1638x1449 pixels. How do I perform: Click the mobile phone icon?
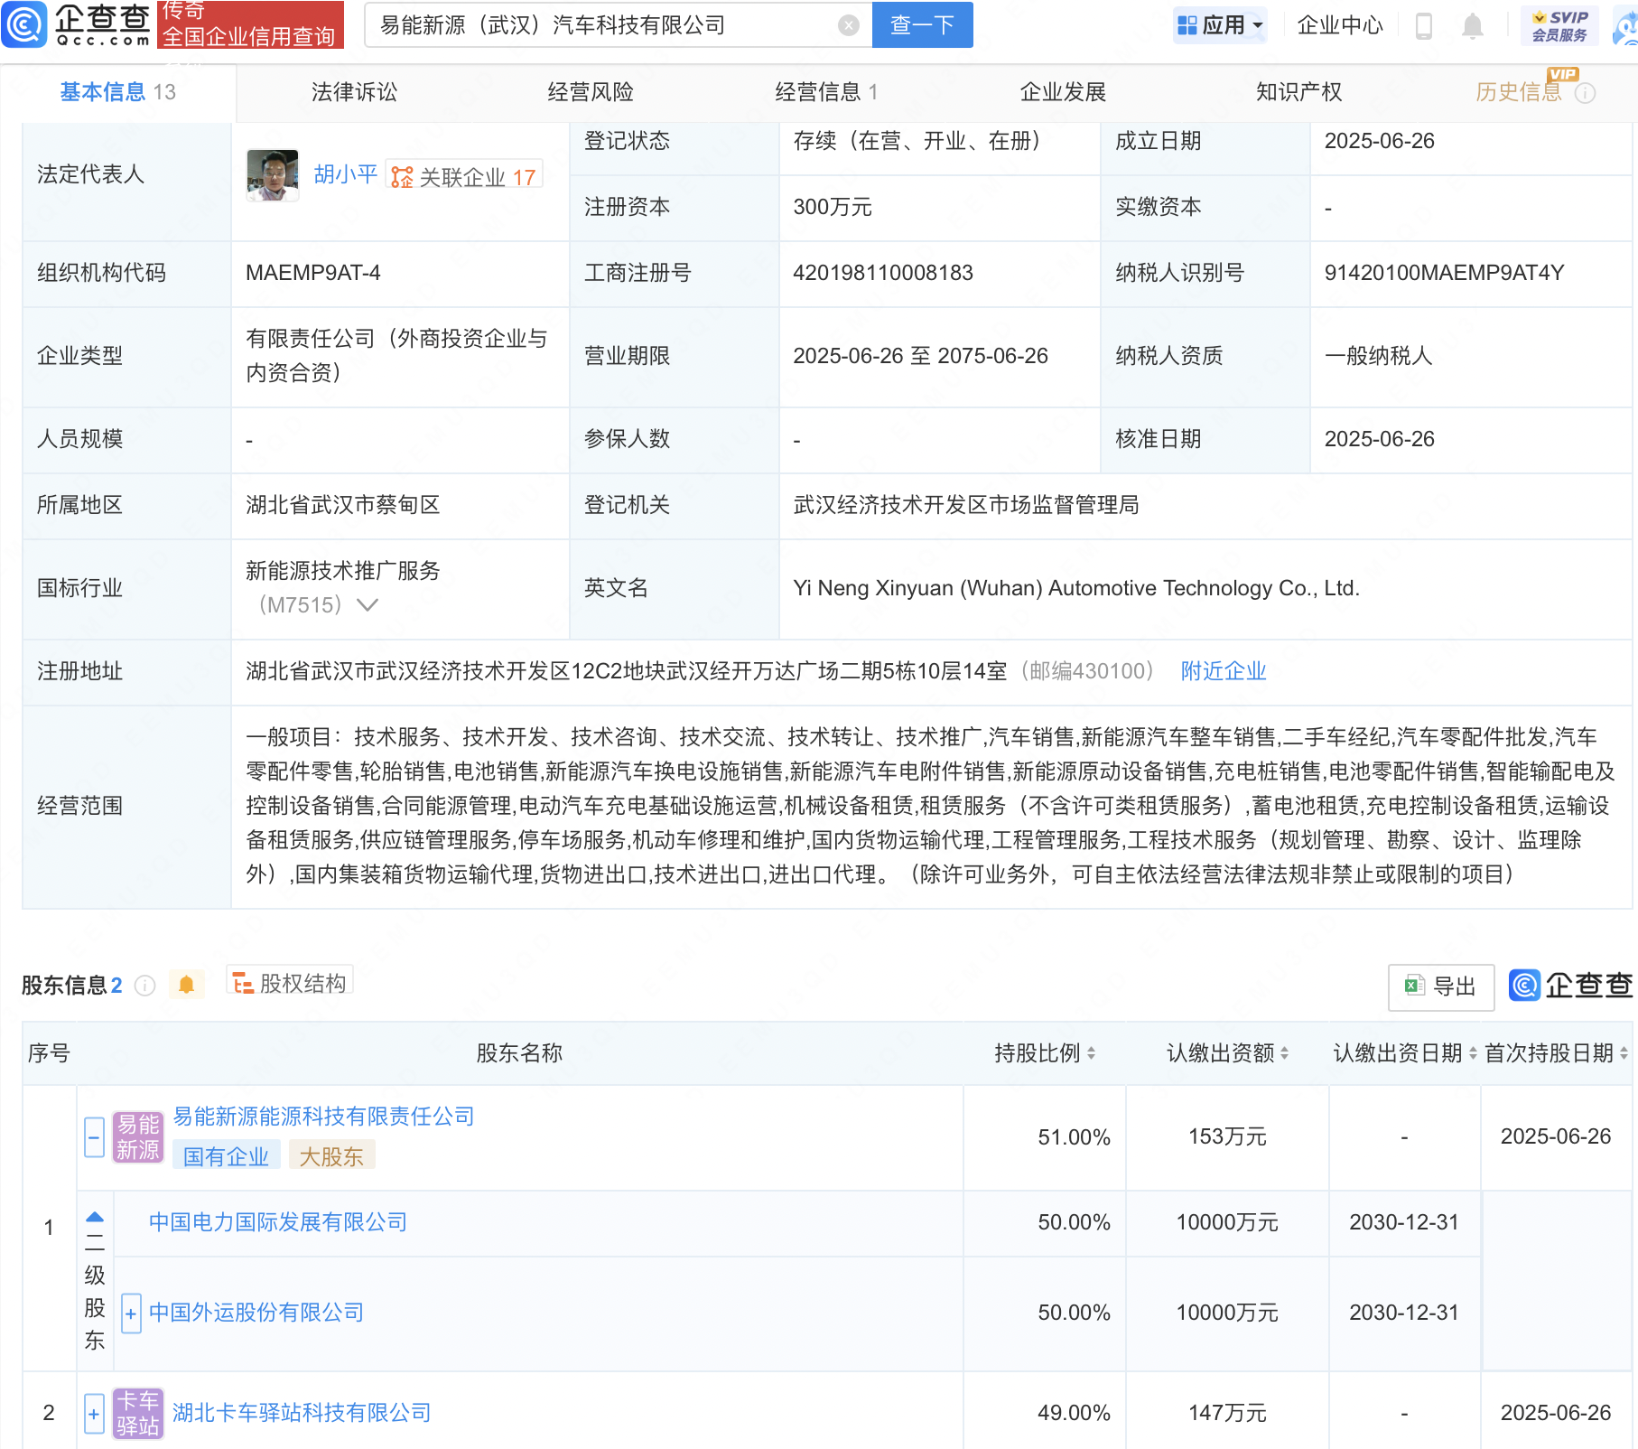coord(1424,25)
